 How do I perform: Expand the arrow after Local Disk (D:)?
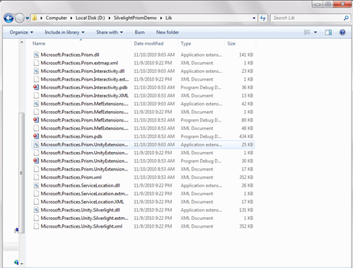click(110, 18)
